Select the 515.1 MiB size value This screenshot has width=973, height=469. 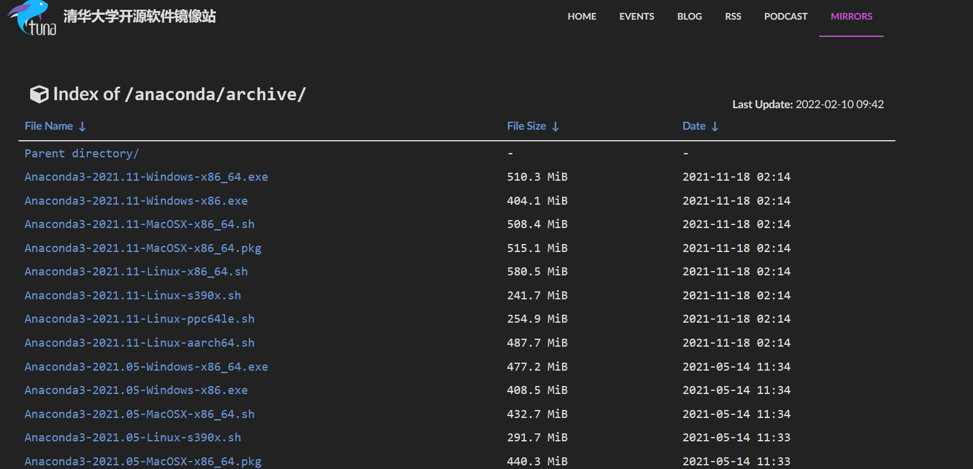tap(537, 248)
